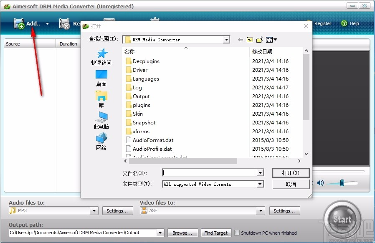Select the 桌面 desktop sidebar icon
Screen dimensions: 375x243
pos(101,77)
